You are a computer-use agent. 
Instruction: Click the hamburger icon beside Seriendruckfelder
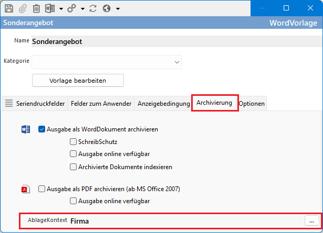(9, 104)
